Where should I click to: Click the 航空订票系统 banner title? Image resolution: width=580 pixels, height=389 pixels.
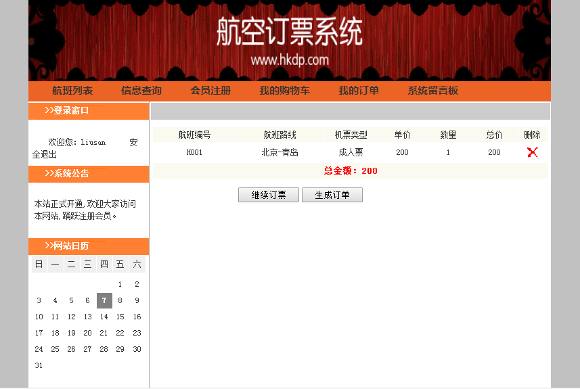click(x=290, y=32)
